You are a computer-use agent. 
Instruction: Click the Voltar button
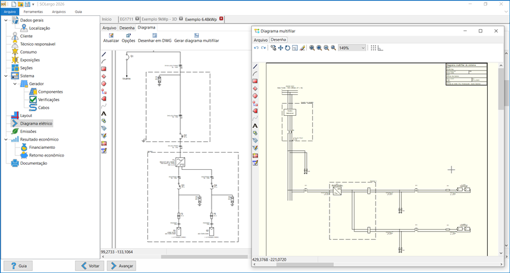89,265
